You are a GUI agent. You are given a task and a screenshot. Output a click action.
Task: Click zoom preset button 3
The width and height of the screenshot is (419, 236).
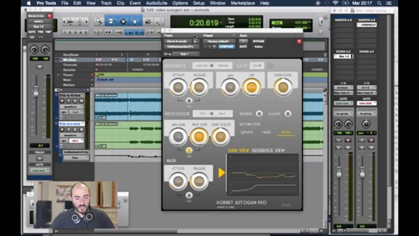pyautogui.click(x=76, y=32)
